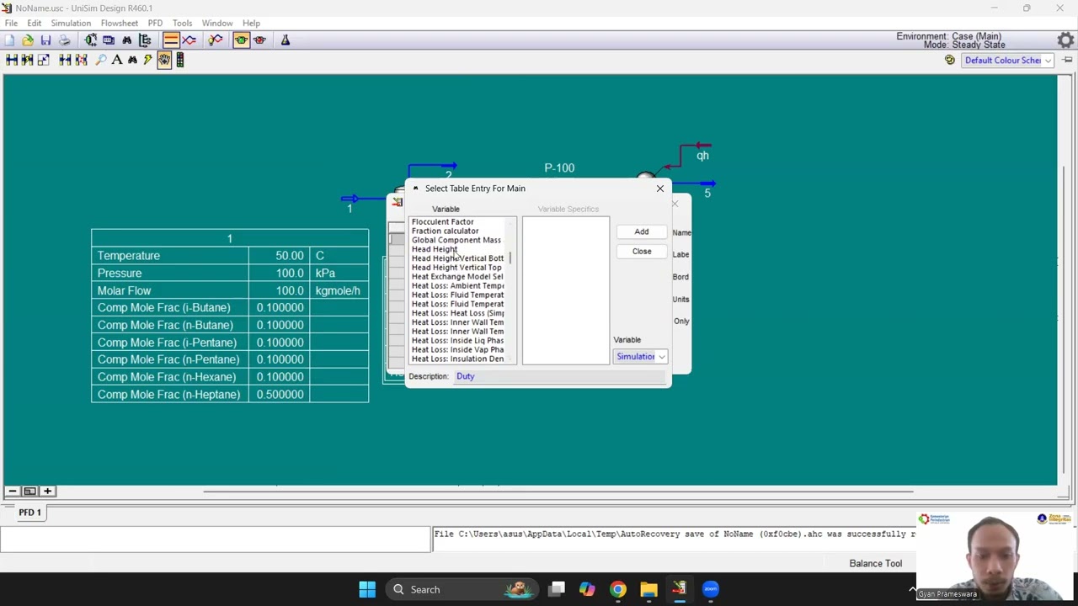Image resolution: width=1078 pixels, height=606 pixels.
Task: Create a new case with the blank page icon
Action: point(10,40)
